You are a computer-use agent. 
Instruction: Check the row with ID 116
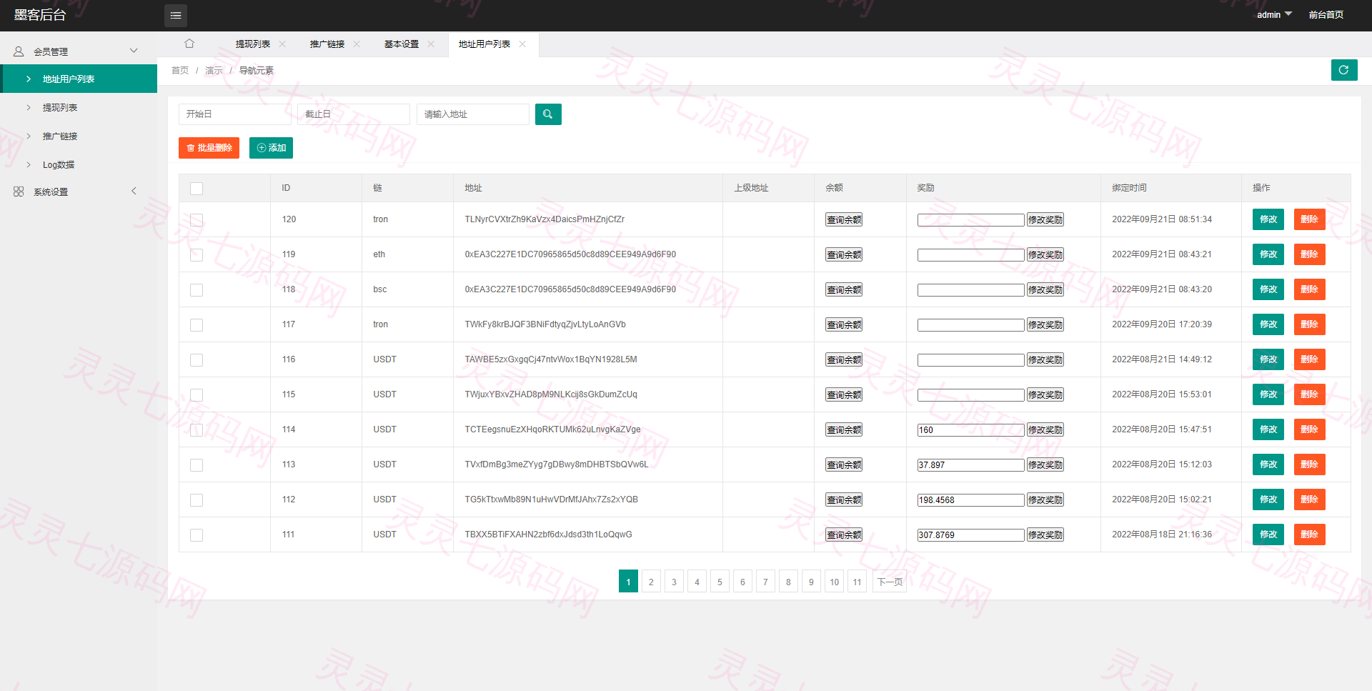point(197,360)
